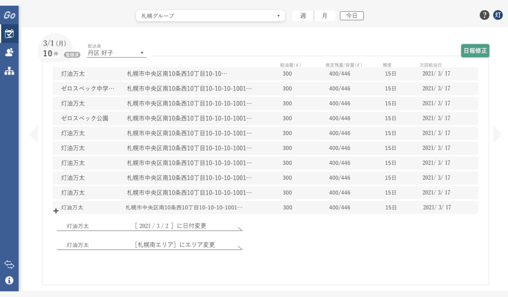This screenshot has height=297, width=508.
Task: Open the 札幌グループ group dropdown
Action: tap(210, 16)
